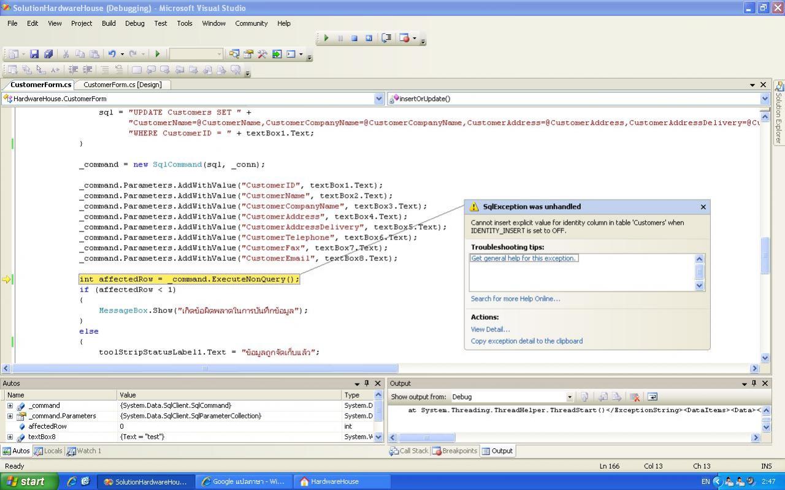This screenshot has width=785, height=490.
Task: Switch to the Call Stack tab
Action: [409, 451]
